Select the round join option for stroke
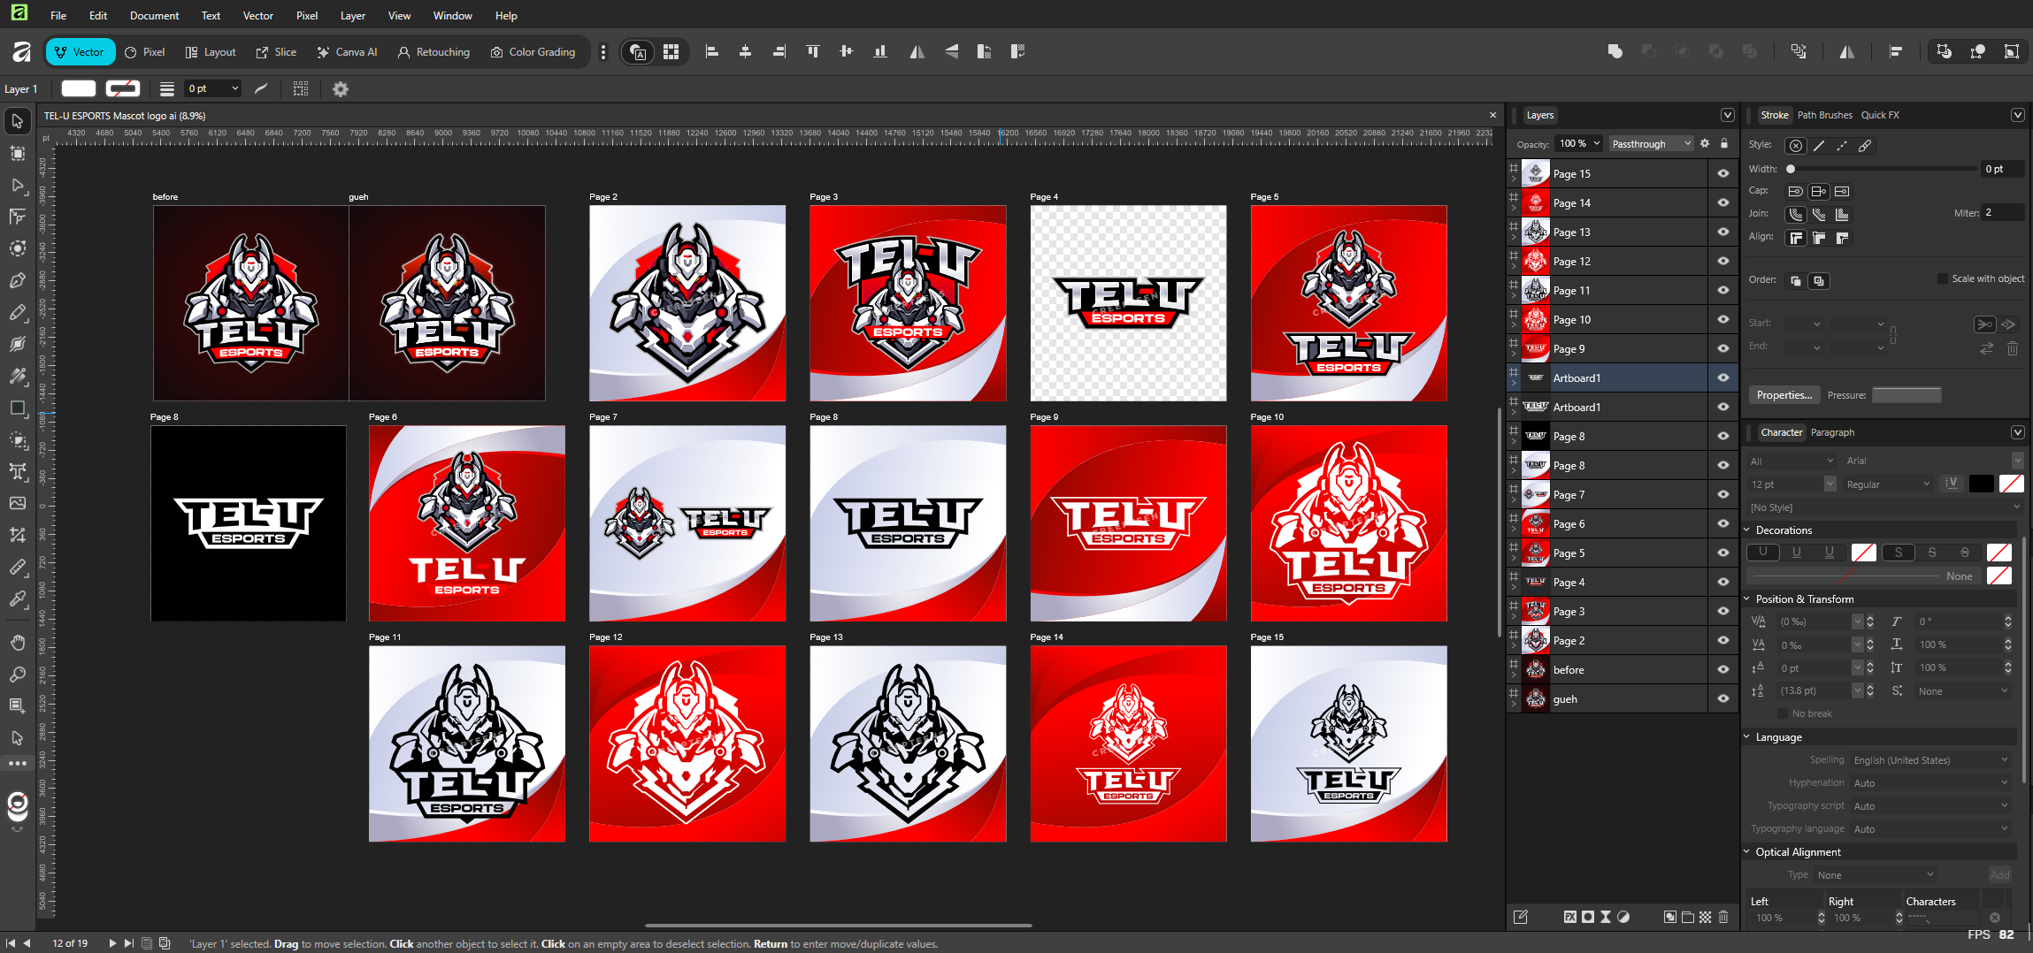Screen dimensions: 2033x953 (x=1796, y=215)
